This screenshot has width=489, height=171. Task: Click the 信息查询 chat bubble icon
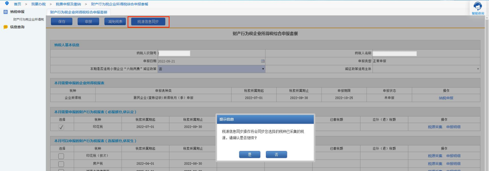5,27
